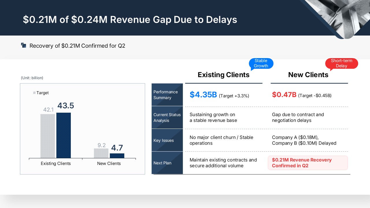
Task: Select the Target legend swatch in the chart
Action: [x=34, y=93]
